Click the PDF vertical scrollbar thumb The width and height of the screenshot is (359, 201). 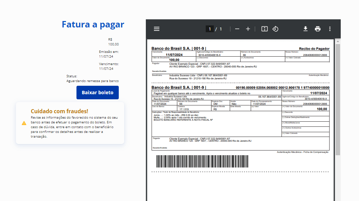pos(338,98)
